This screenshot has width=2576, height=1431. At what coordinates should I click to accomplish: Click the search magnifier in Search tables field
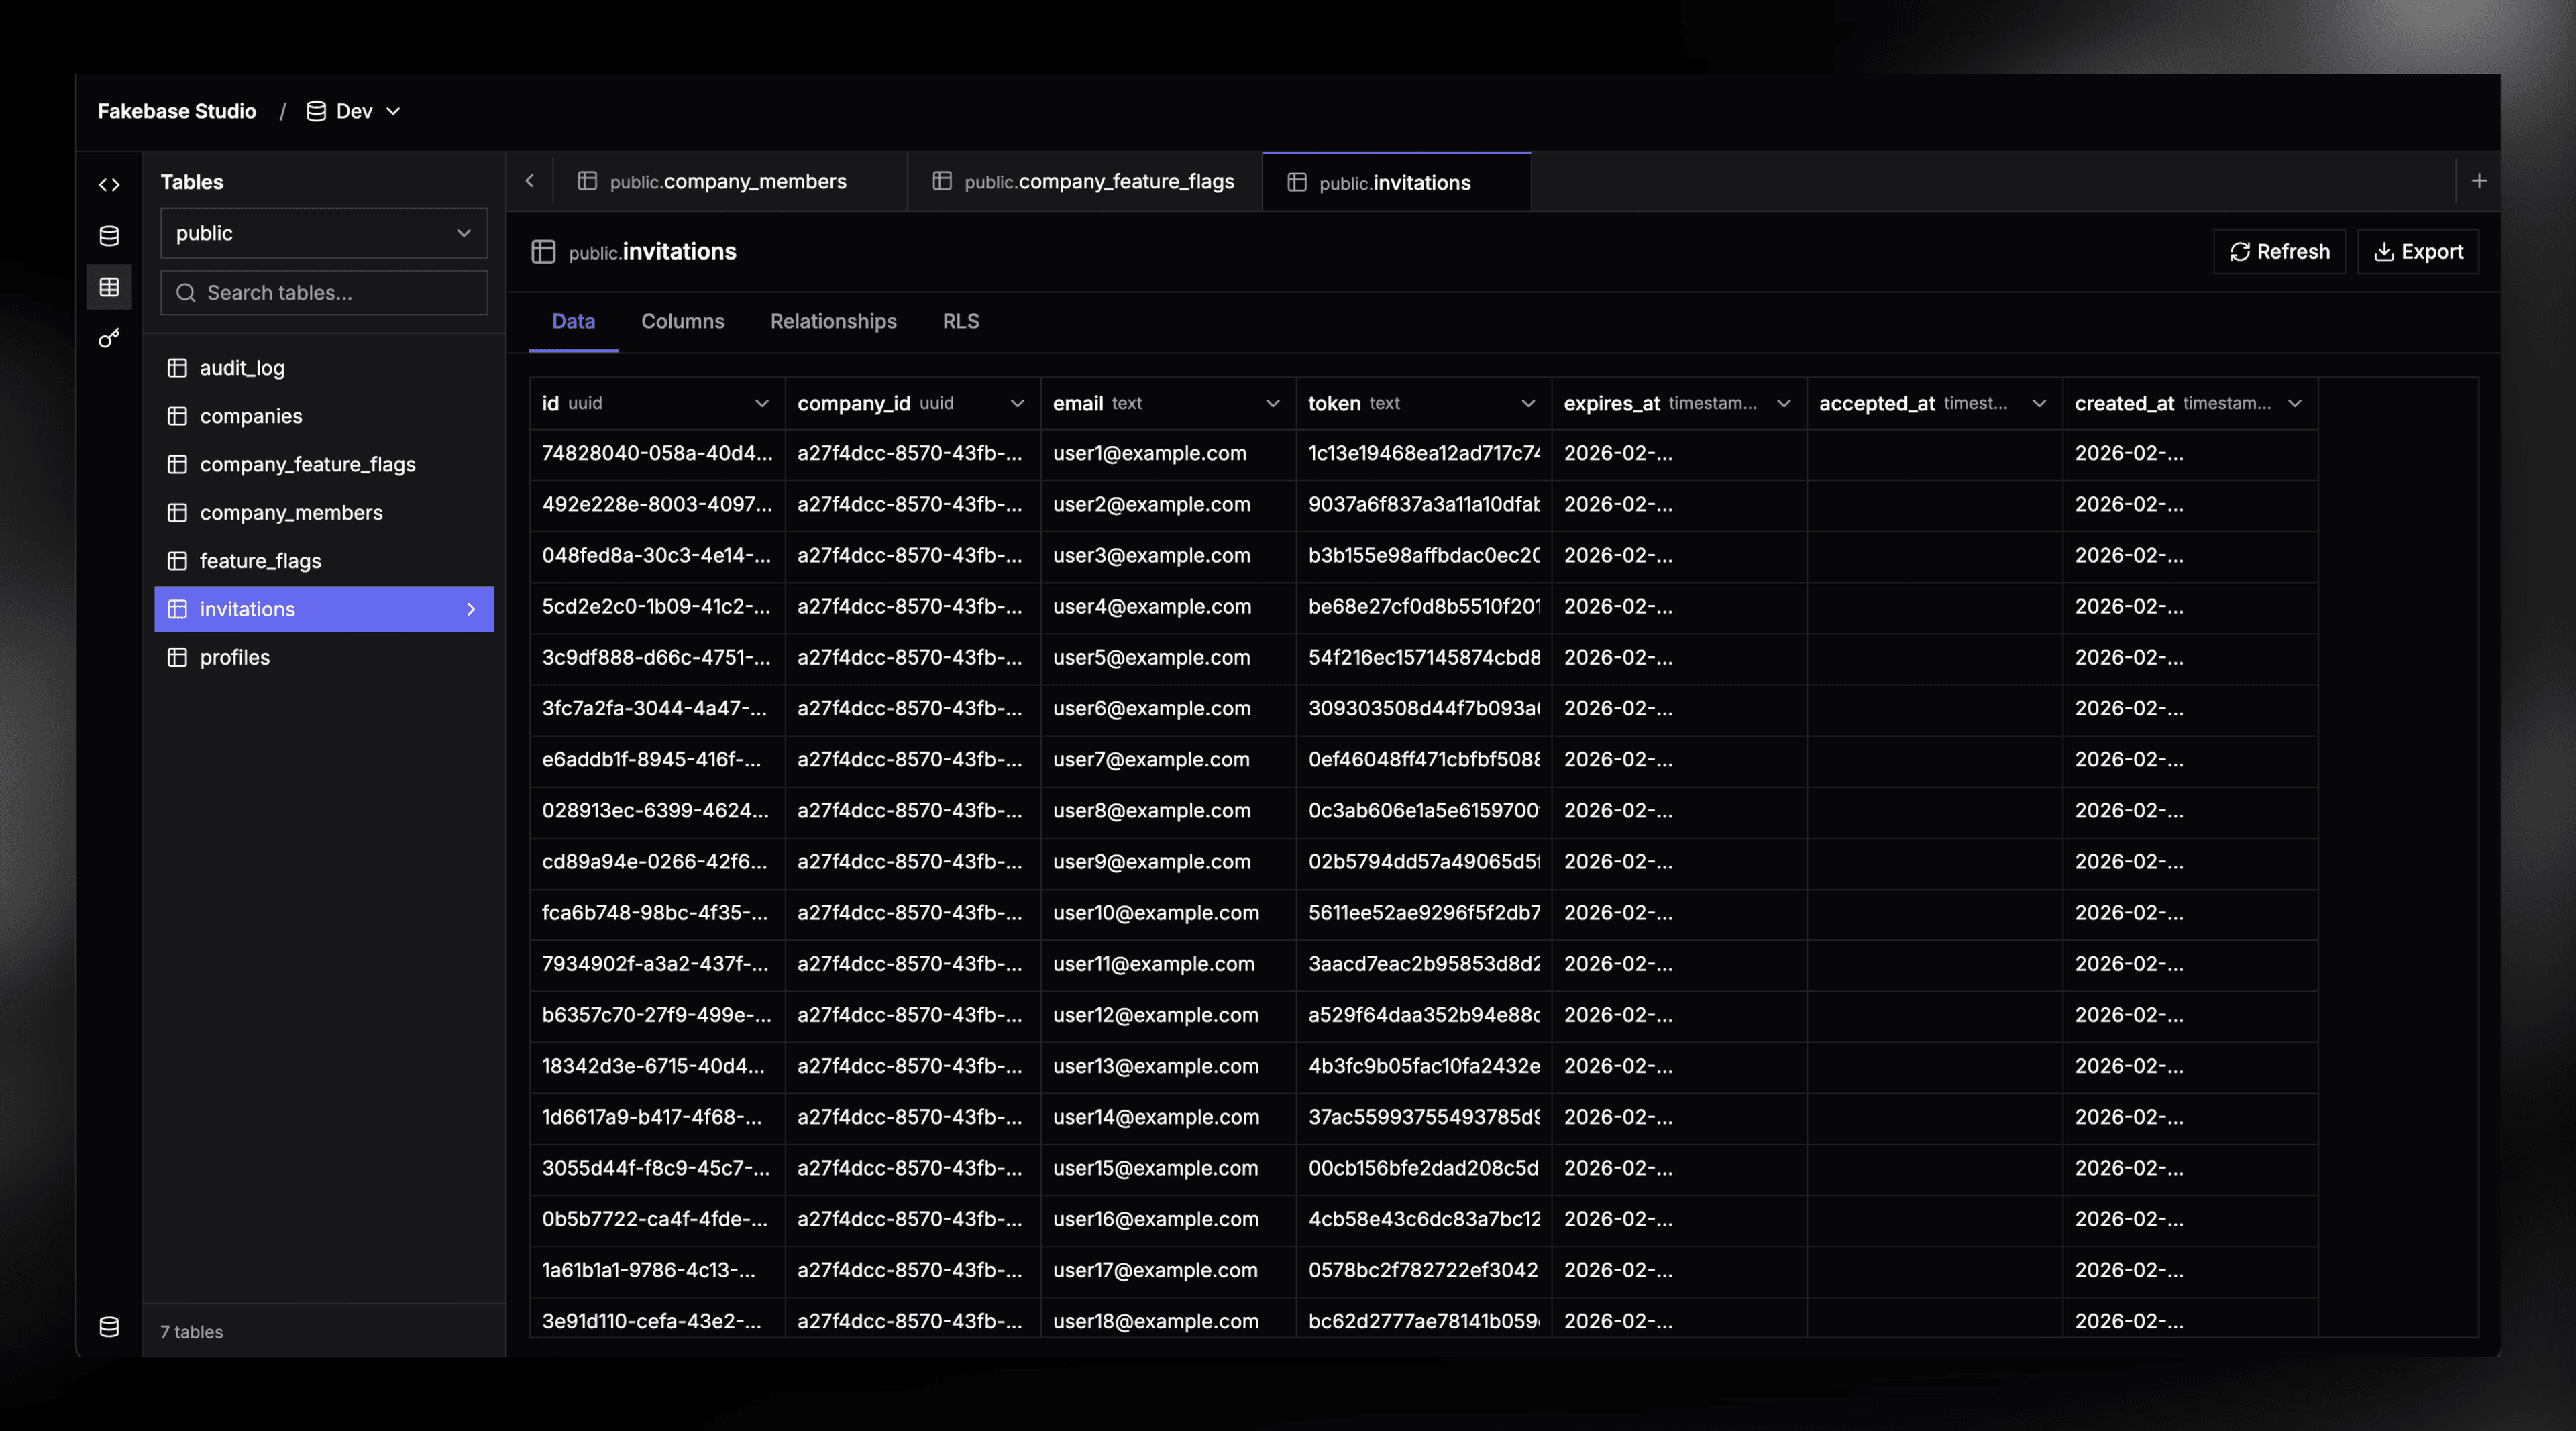coord(185,293)
